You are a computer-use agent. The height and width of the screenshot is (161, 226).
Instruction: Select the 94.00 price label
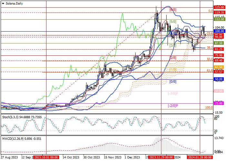point(219,37)
